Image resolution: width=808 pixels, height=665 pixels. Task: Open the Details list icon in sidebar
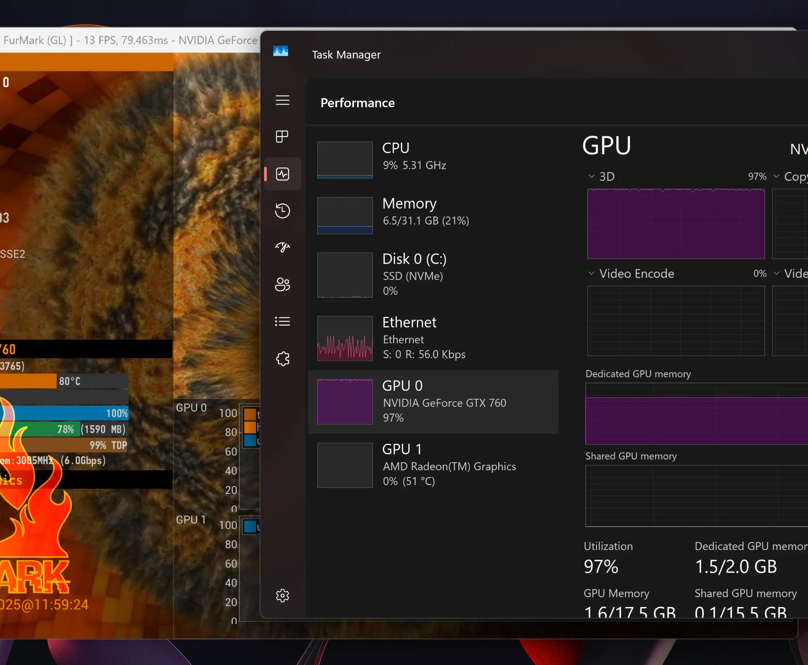tap(282, 321)
